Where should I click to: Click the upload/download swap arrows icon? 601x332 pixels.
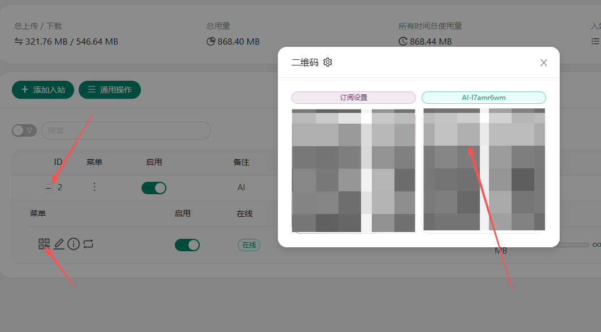19,41
